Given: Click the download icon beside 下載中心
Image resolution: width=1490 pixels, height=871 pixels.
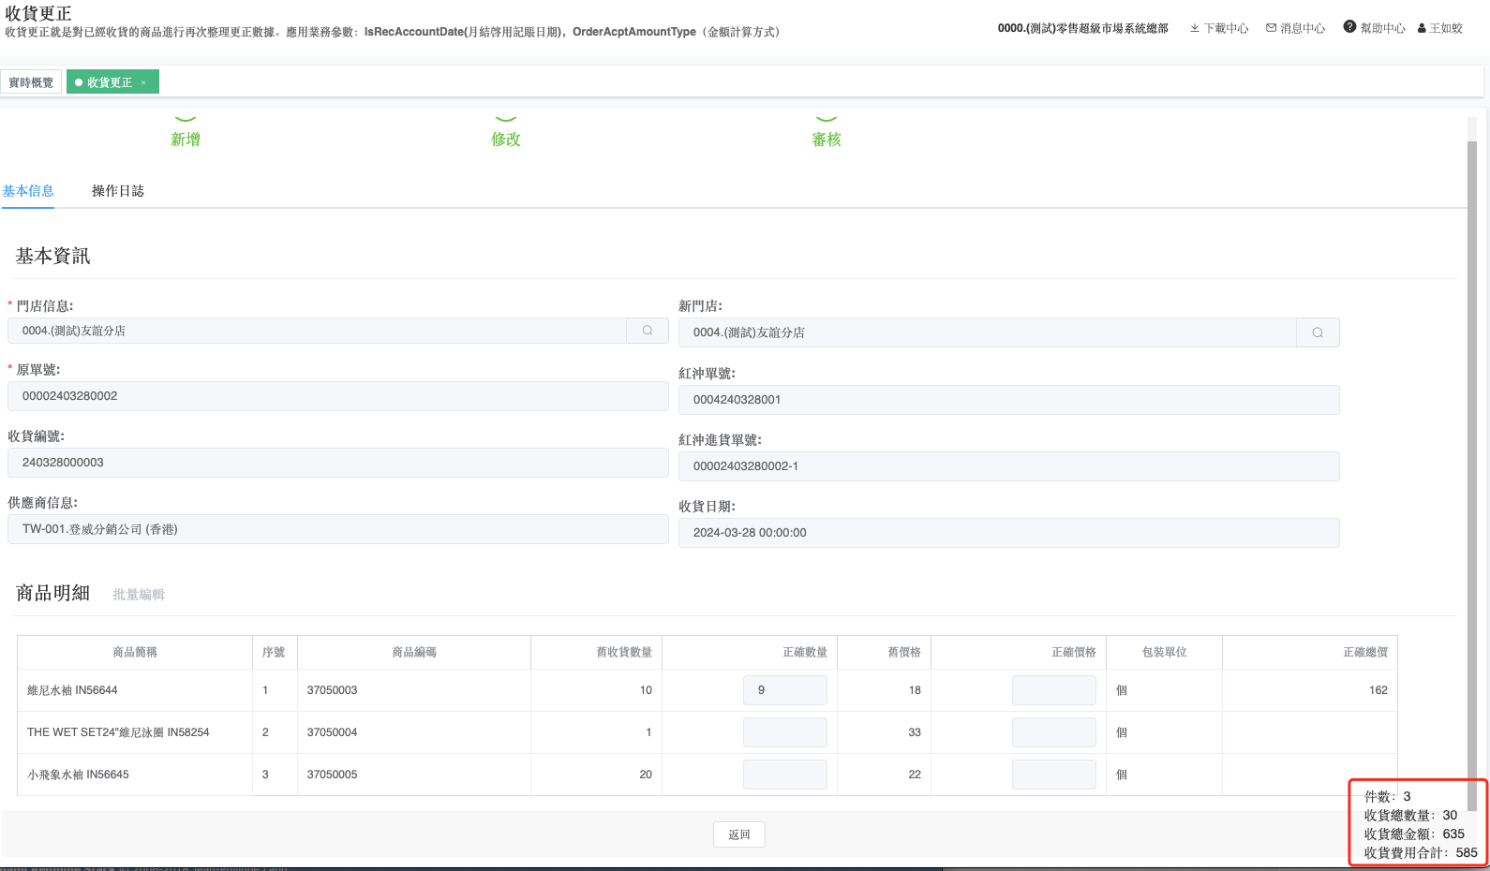Looking at the screenshot, I should (x=1195, y=28).
